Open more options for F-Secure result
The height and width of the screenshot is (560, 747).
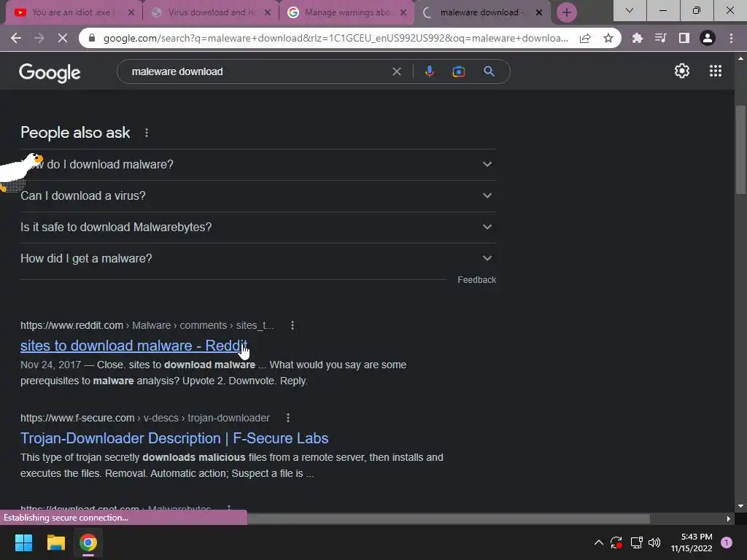click(x=287, y=418)
